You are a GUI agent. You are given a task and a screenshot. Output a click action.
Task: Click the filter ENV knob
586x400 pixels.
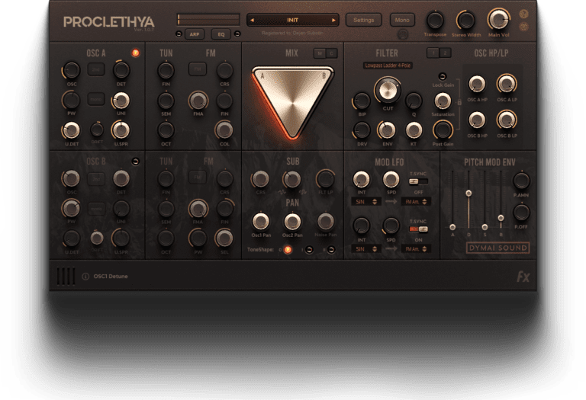pyautogui.click(x=387, y=130)
